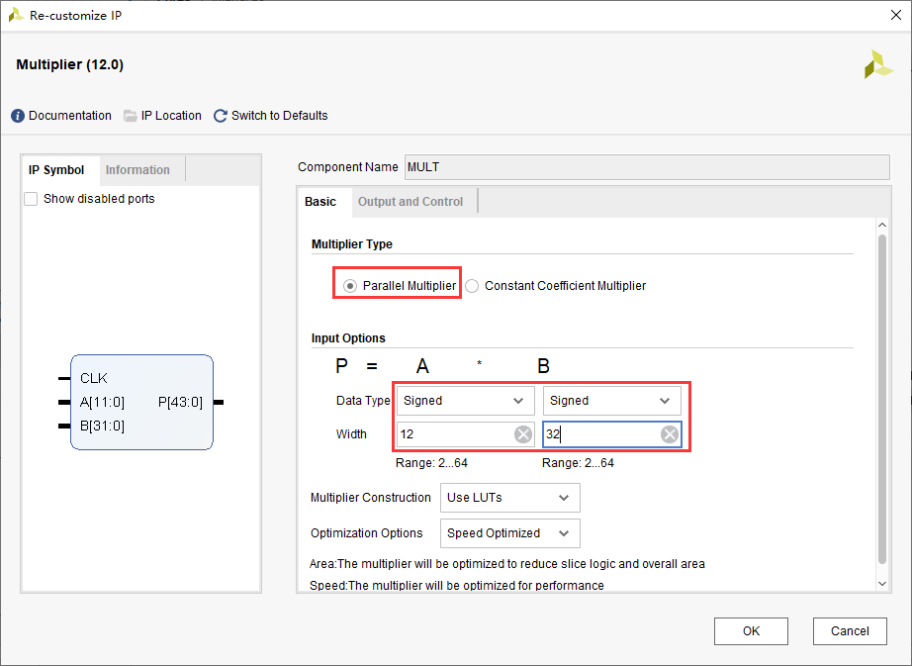Click the Switch to Defaults refresh icon
The width and height of the screenshot is (912, 666).
221,116
